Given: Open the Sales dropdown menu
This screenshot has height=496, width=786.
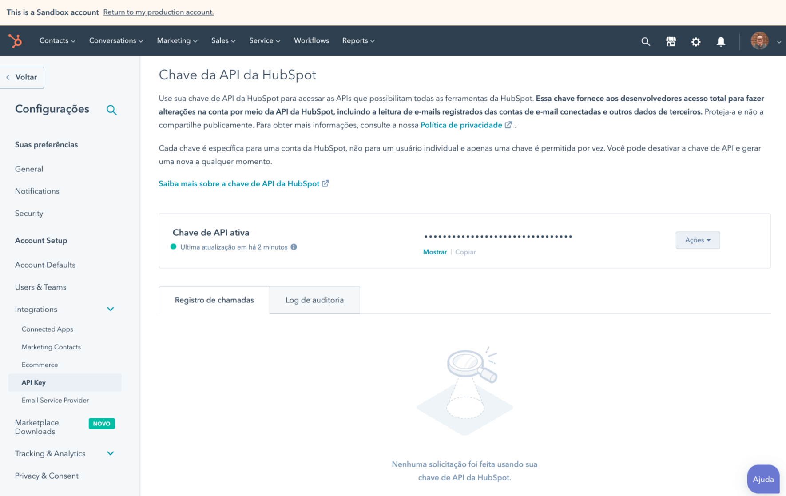Looking at the screenshot, I should 223,40.
